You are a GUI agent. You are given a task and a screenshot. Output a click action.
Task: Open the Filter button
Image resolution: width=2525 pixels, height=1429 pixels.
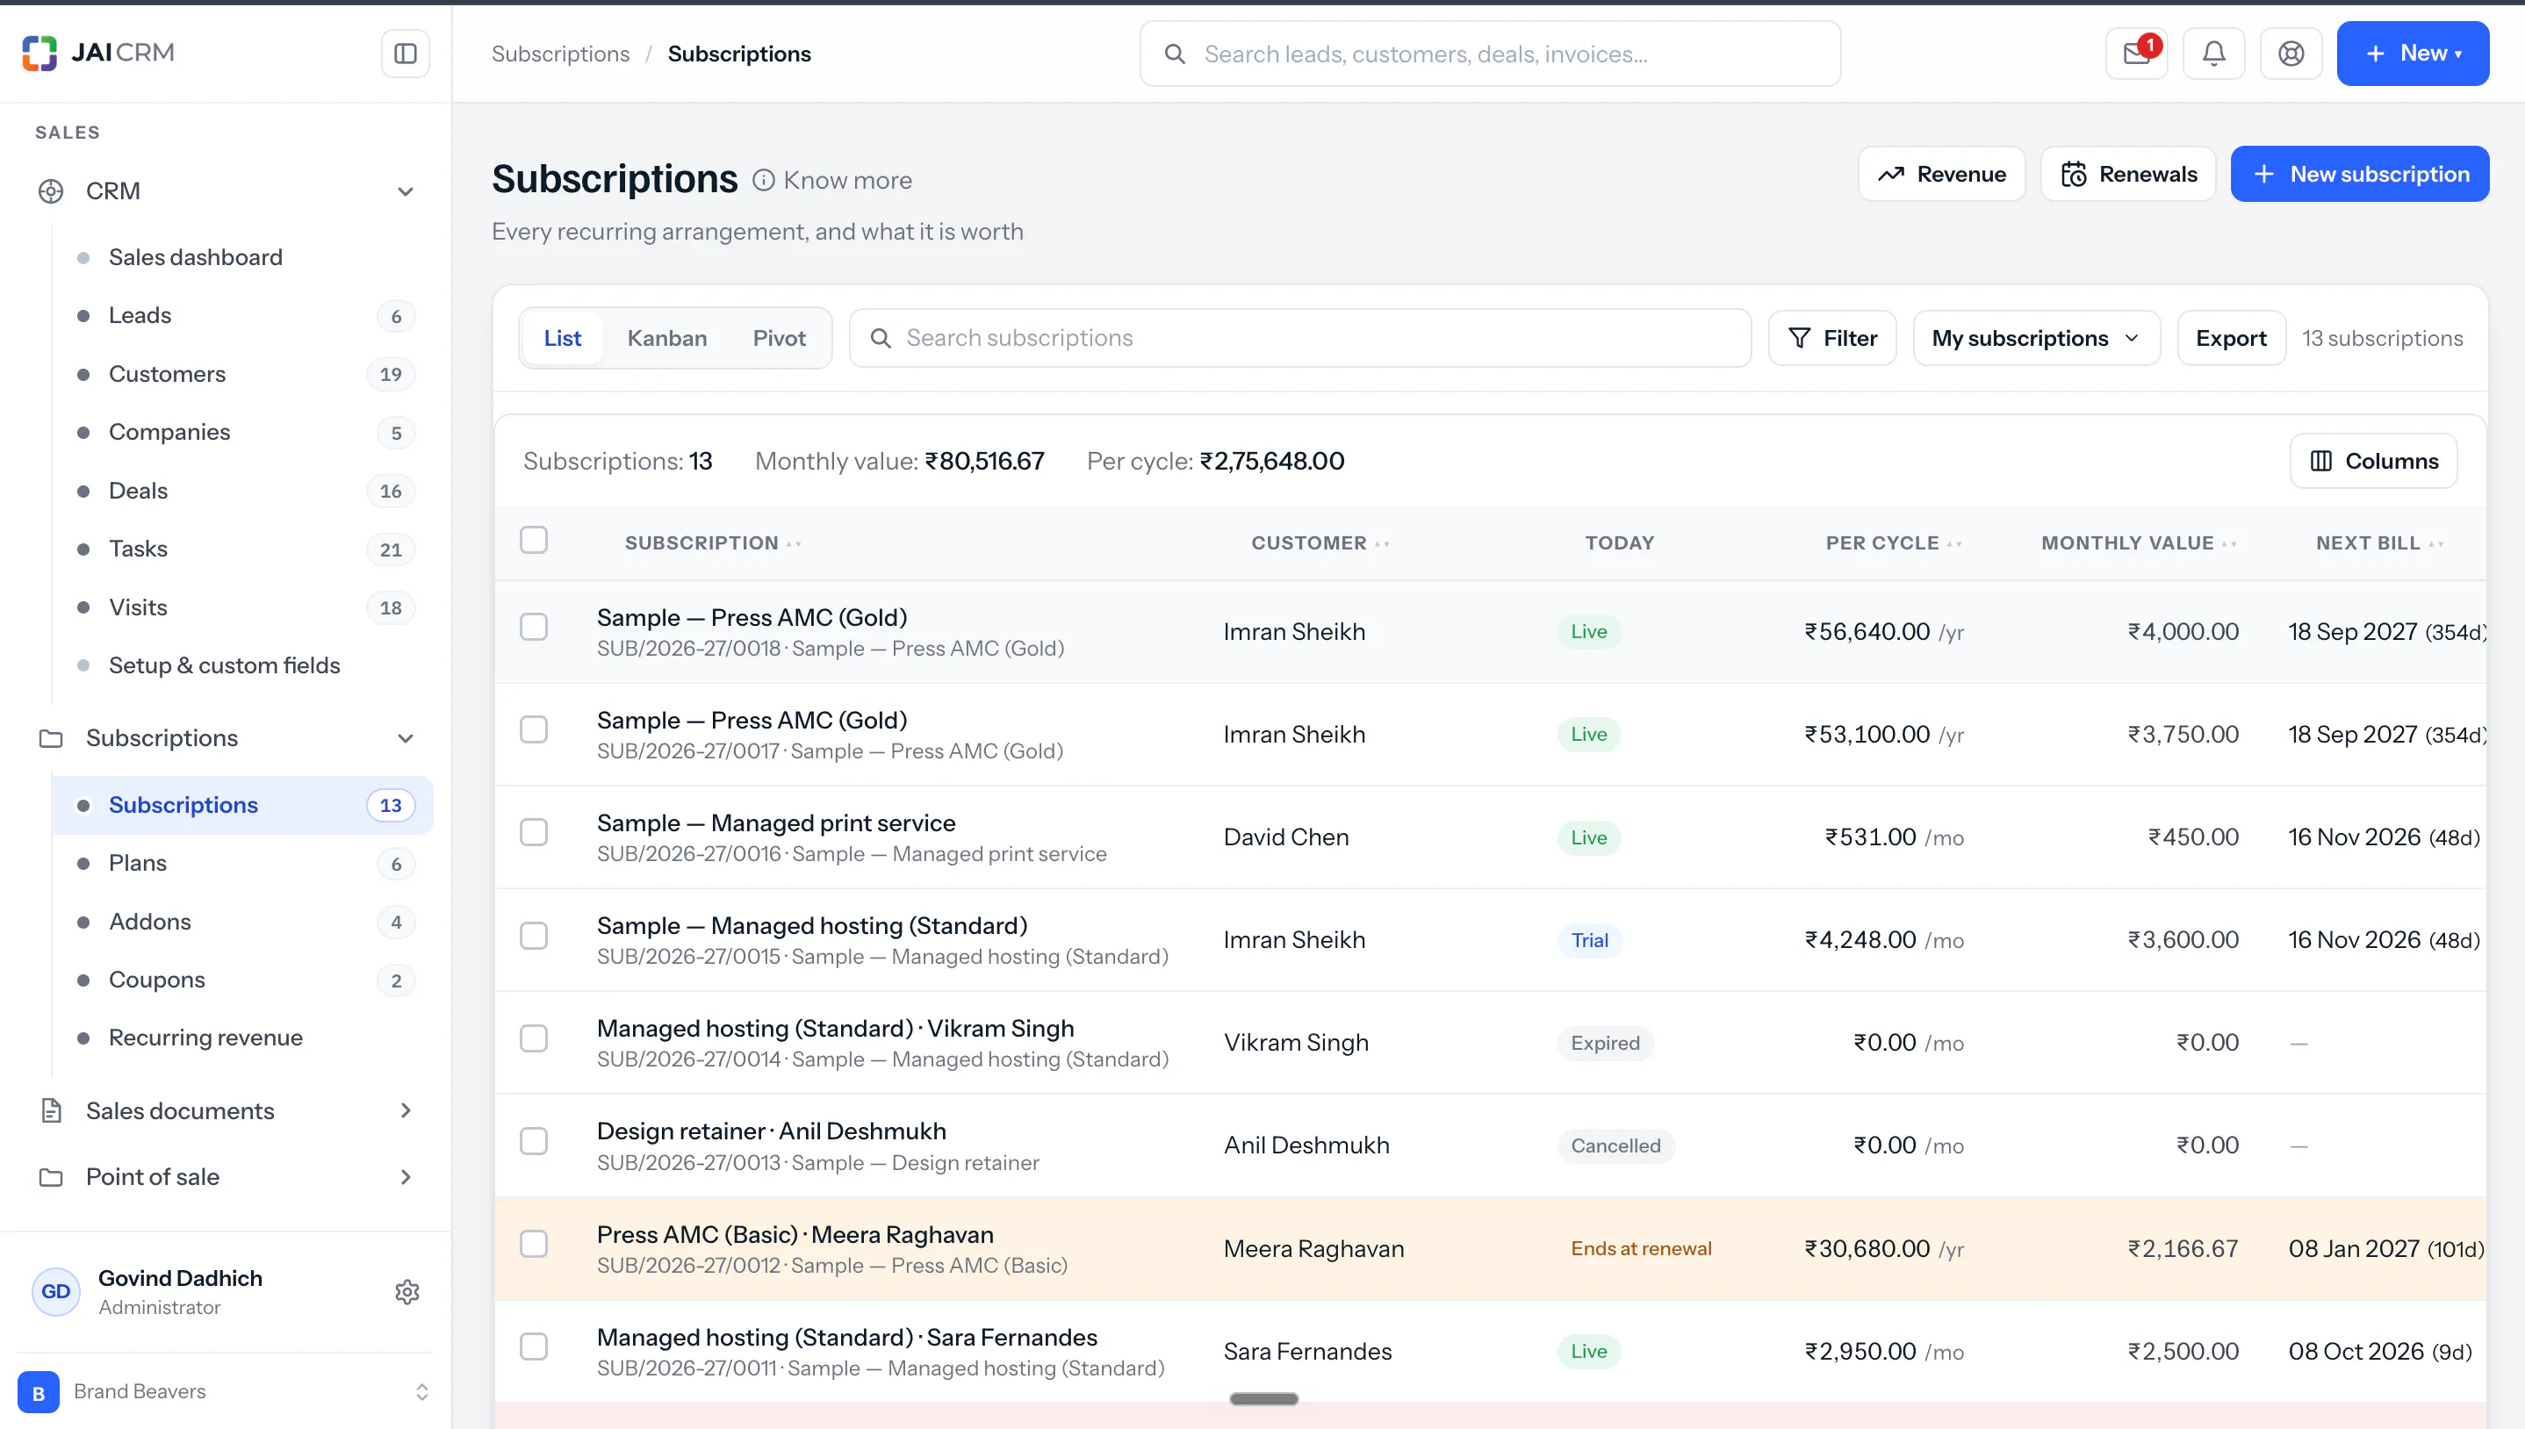click(1832, 339)
